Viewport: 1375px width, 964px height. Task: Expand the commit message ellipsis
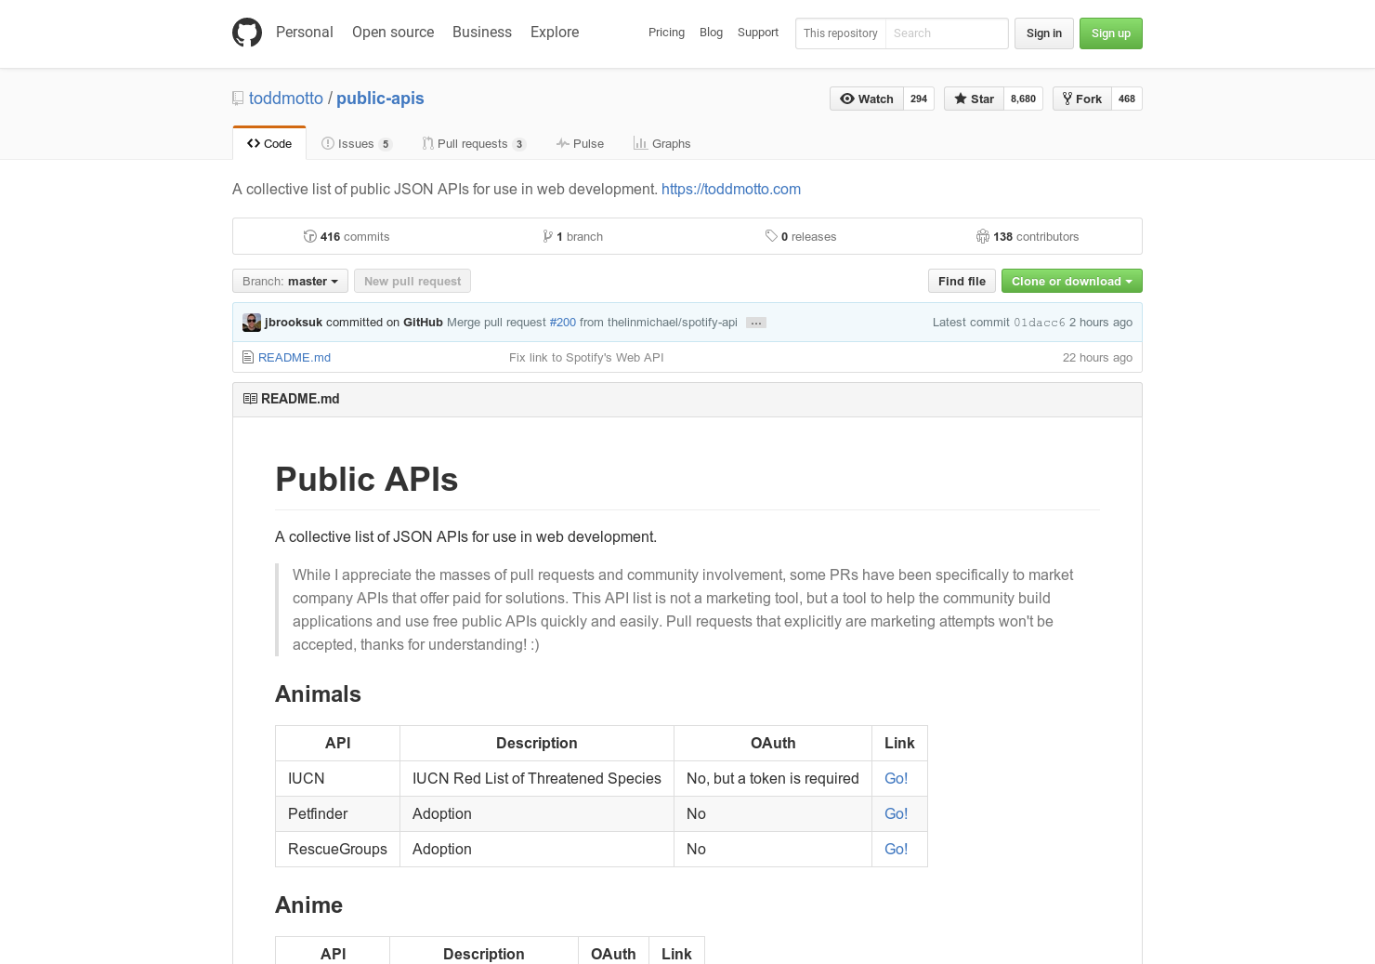pyautogui.click(x=755, y=323)
